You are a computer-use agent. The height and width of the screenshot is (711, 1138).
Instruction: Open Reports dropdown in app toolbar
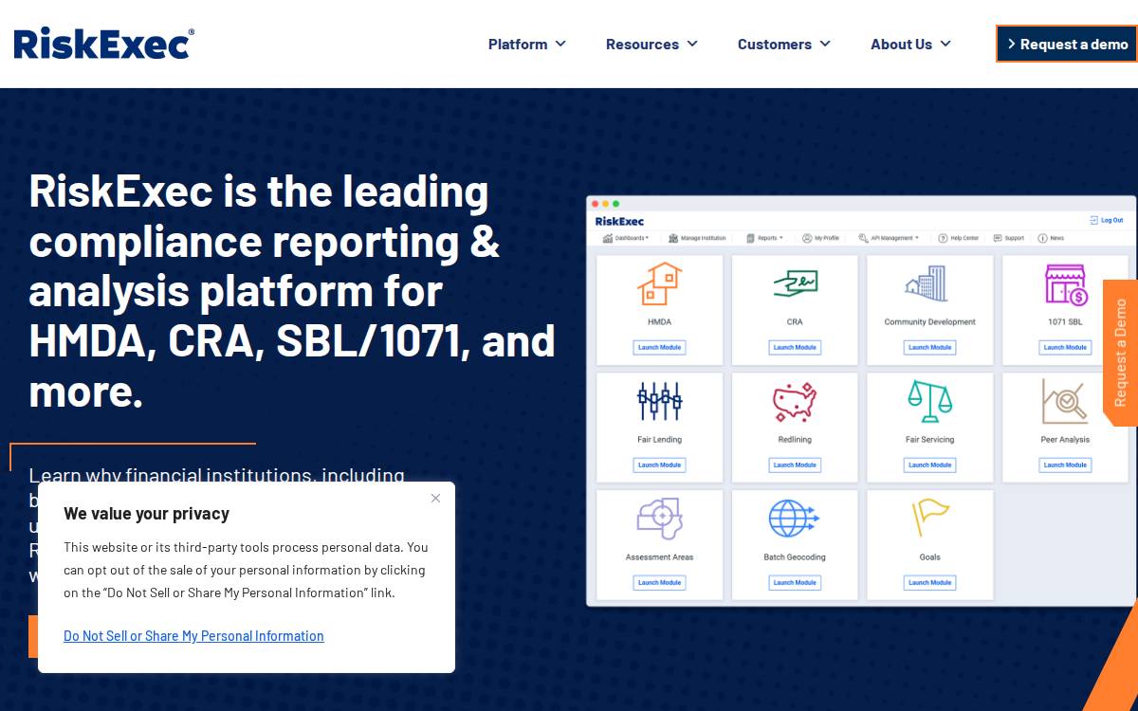[x=764, y=238]
